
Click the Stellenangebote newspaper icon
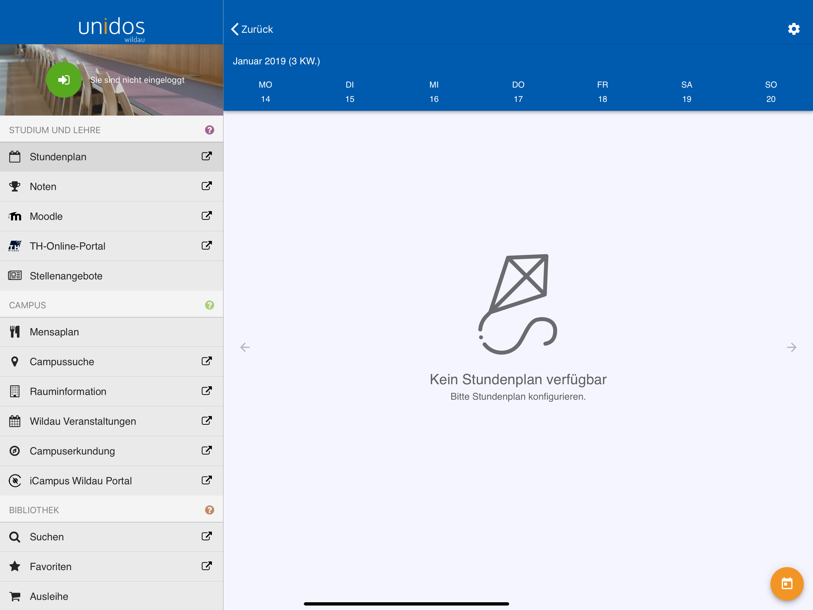[15, 275]
